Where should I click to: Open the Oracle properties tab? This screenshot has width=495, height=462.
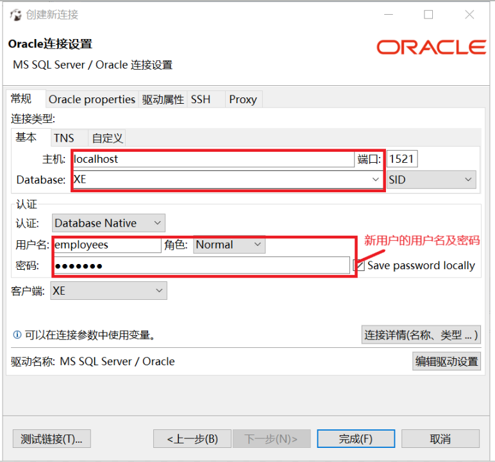tap(92, 99)
